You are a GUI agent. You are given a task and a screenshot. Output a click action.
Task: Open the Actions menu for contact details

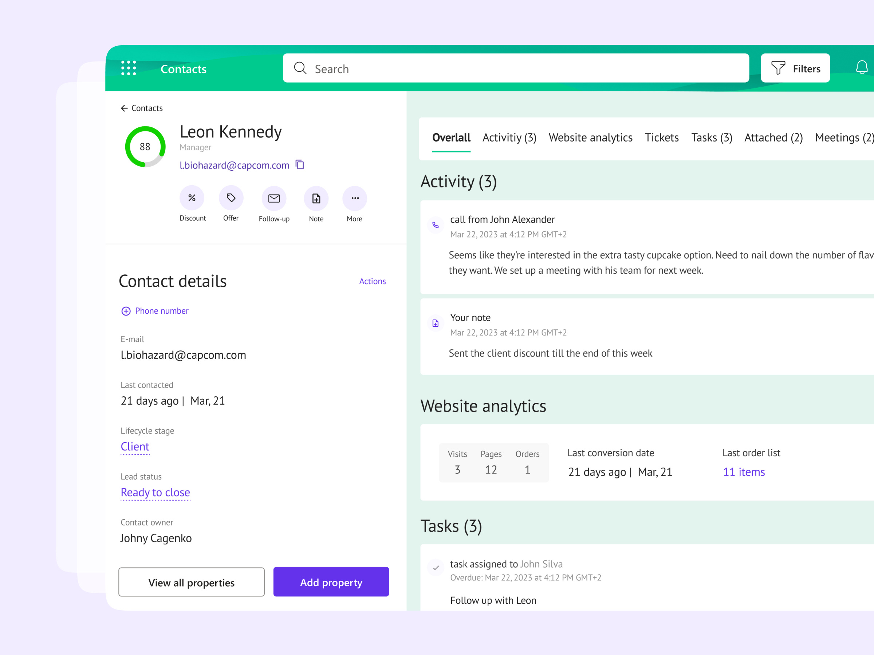(373, 281)
